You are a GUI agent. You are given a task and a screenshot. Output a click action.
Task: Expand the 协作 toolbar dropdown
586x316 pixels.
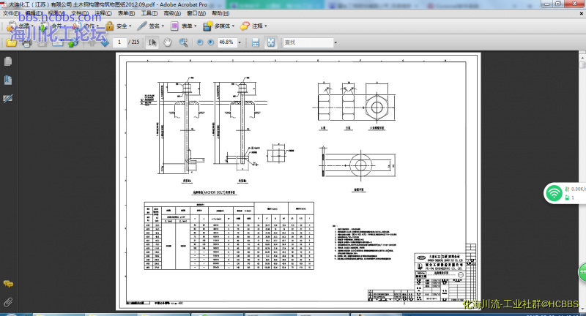click(x=97, y=26)
